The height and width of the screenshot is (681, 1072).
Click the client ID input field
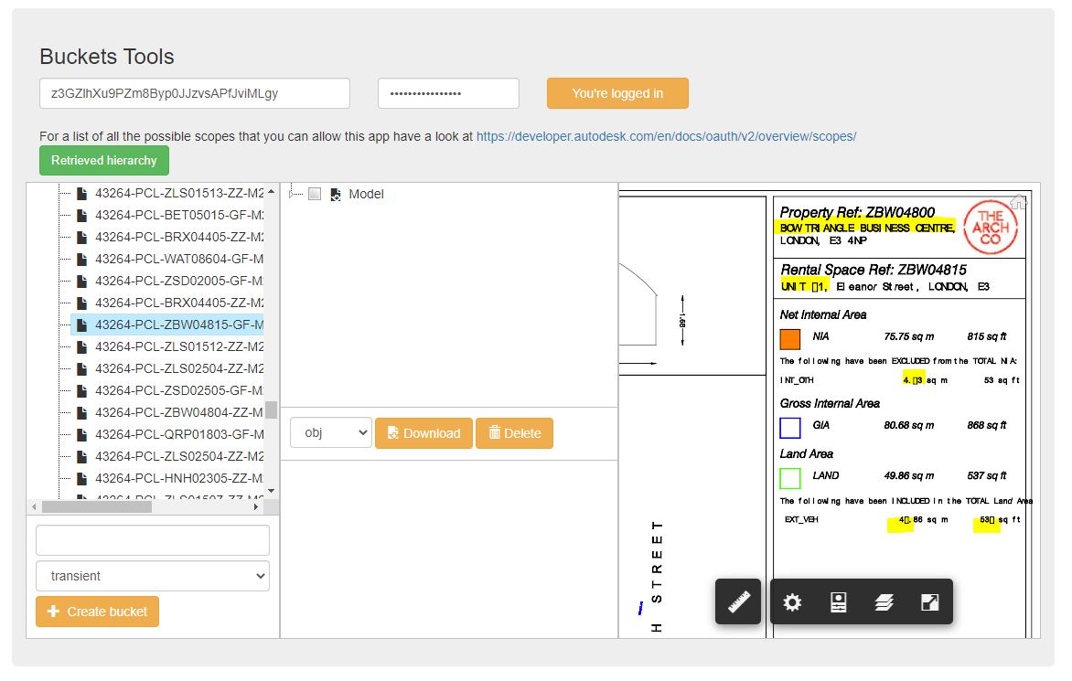(195, 93)
